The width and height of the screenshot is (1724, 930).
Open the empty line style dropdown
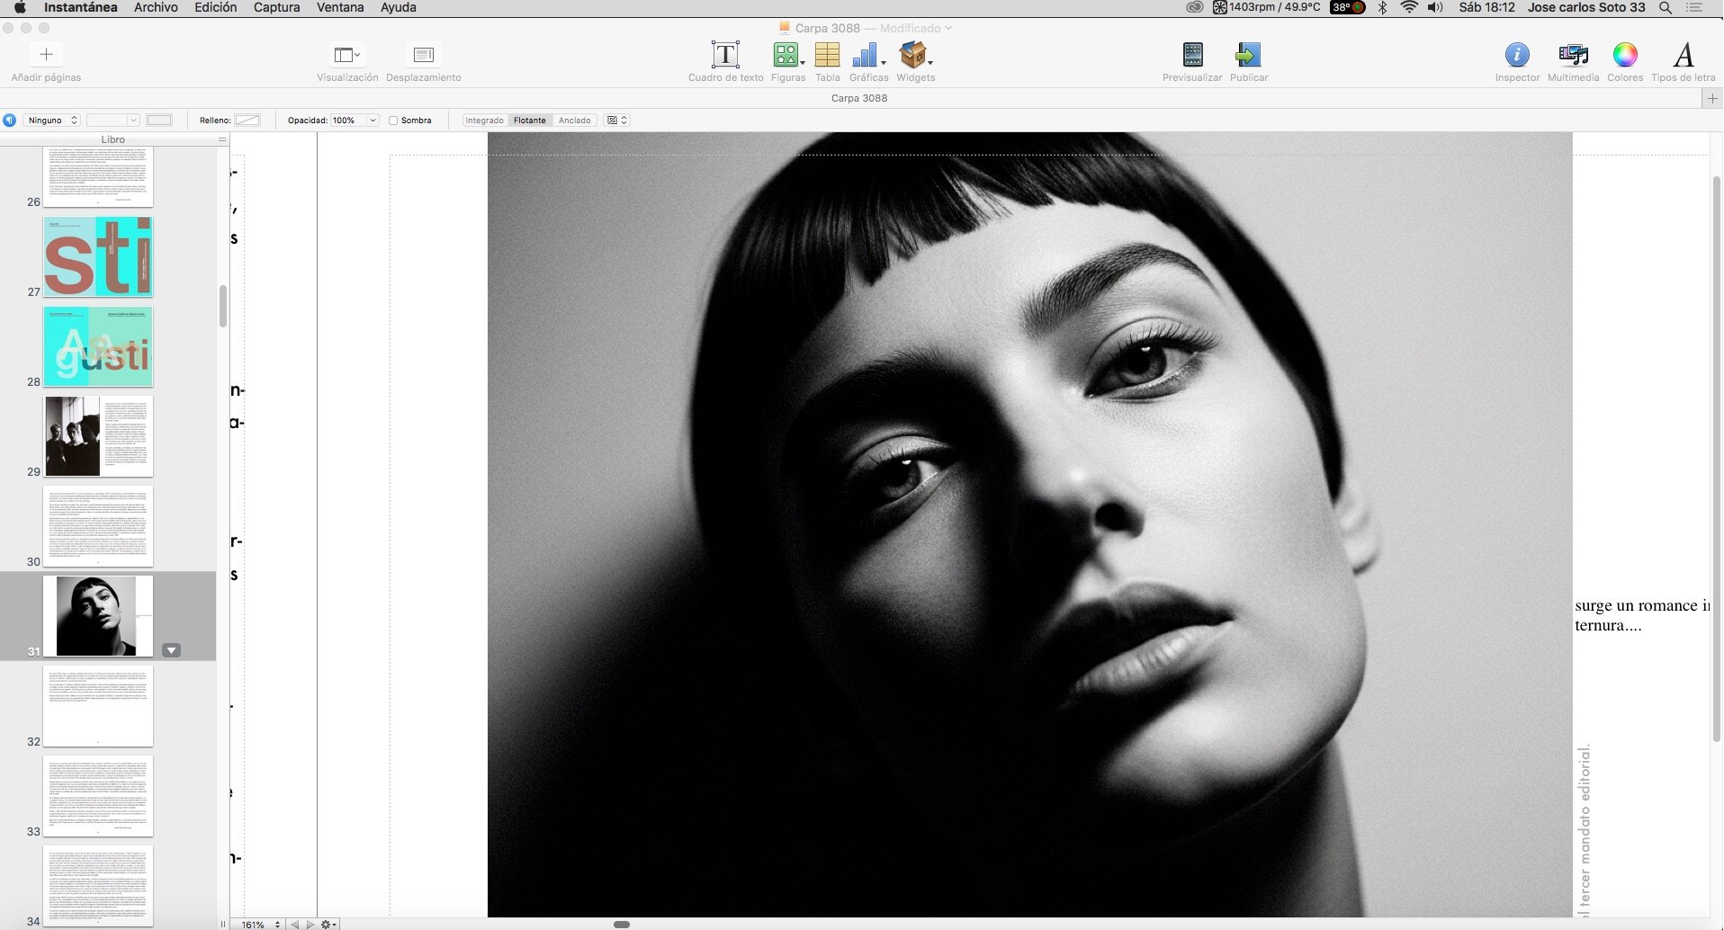click(x=112, y=121)
